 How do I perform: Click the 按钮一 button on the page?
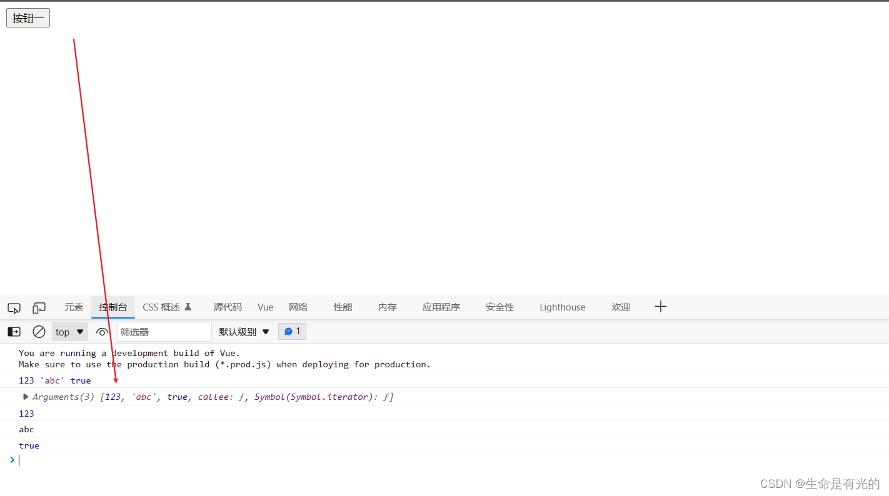pyautogui.click(x=28, y=18)
